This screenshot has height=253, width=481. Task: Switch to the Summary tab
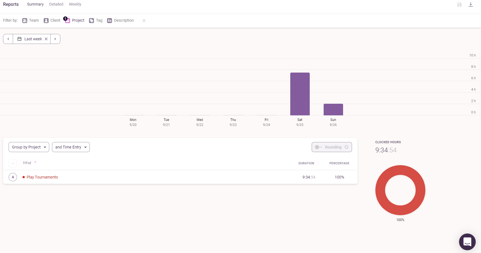pos(35,4)
